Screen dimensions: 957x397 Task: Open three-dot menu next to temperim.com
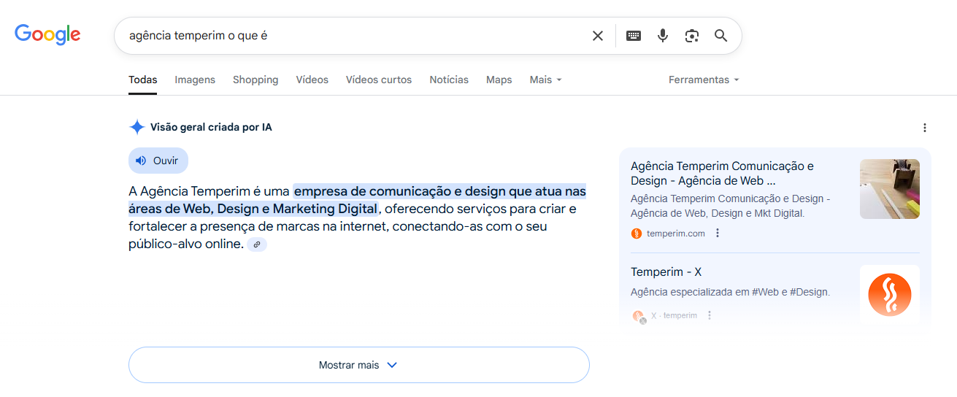718,234
